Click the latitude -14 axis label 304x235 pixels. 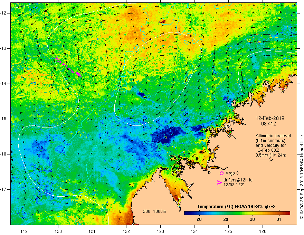coord(4,84)
